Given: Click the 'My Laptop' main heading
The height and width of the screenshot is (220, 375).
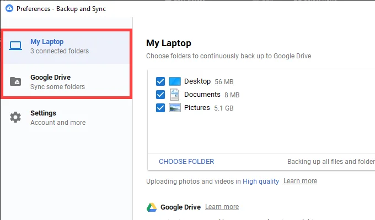Looking at the screenshot, I should 169,43.
